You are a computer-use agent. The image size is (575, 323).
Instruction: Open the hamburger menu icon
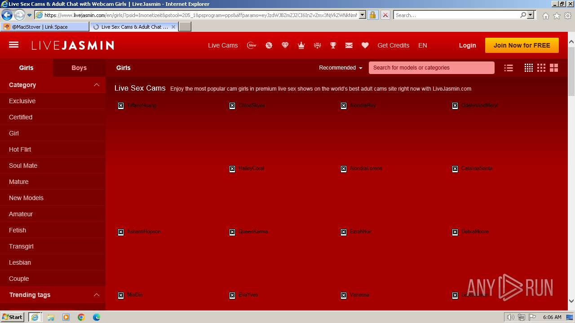point(13,45)
